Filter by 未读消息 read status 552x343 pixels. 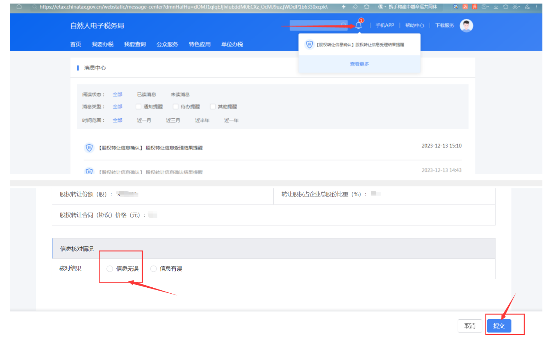point(180,94)
